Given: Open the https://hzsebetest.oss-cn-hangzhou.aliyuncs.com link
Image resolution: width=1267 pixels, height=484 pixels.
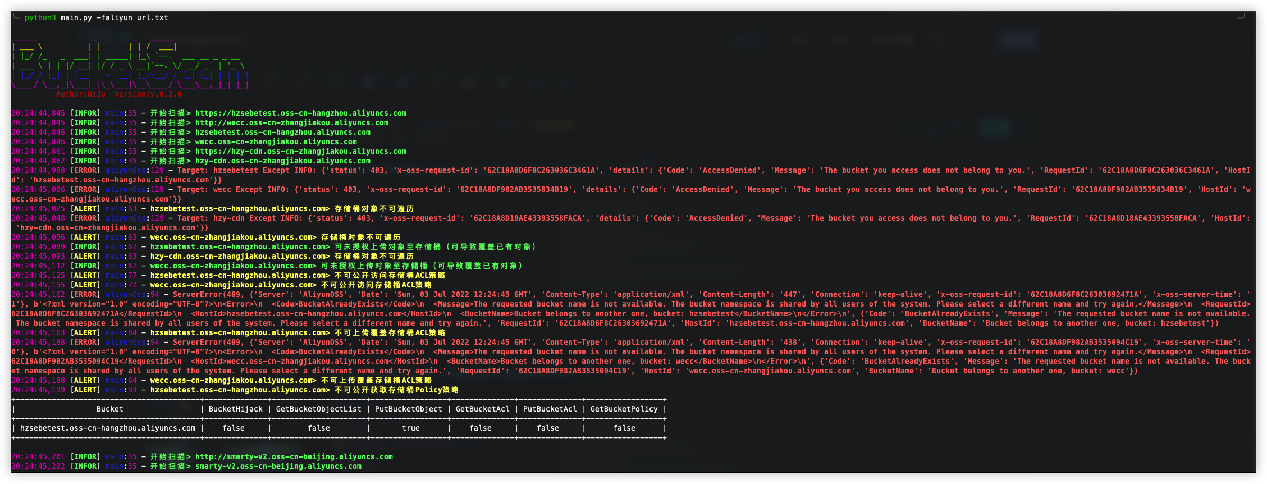Looking at the screenshot, I should coord(301,113).
